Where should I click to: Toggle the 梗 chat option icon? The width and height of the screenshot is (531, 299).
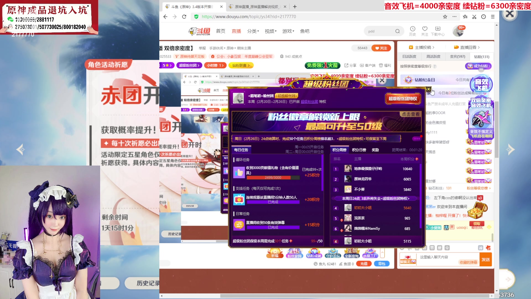[439, 248]
